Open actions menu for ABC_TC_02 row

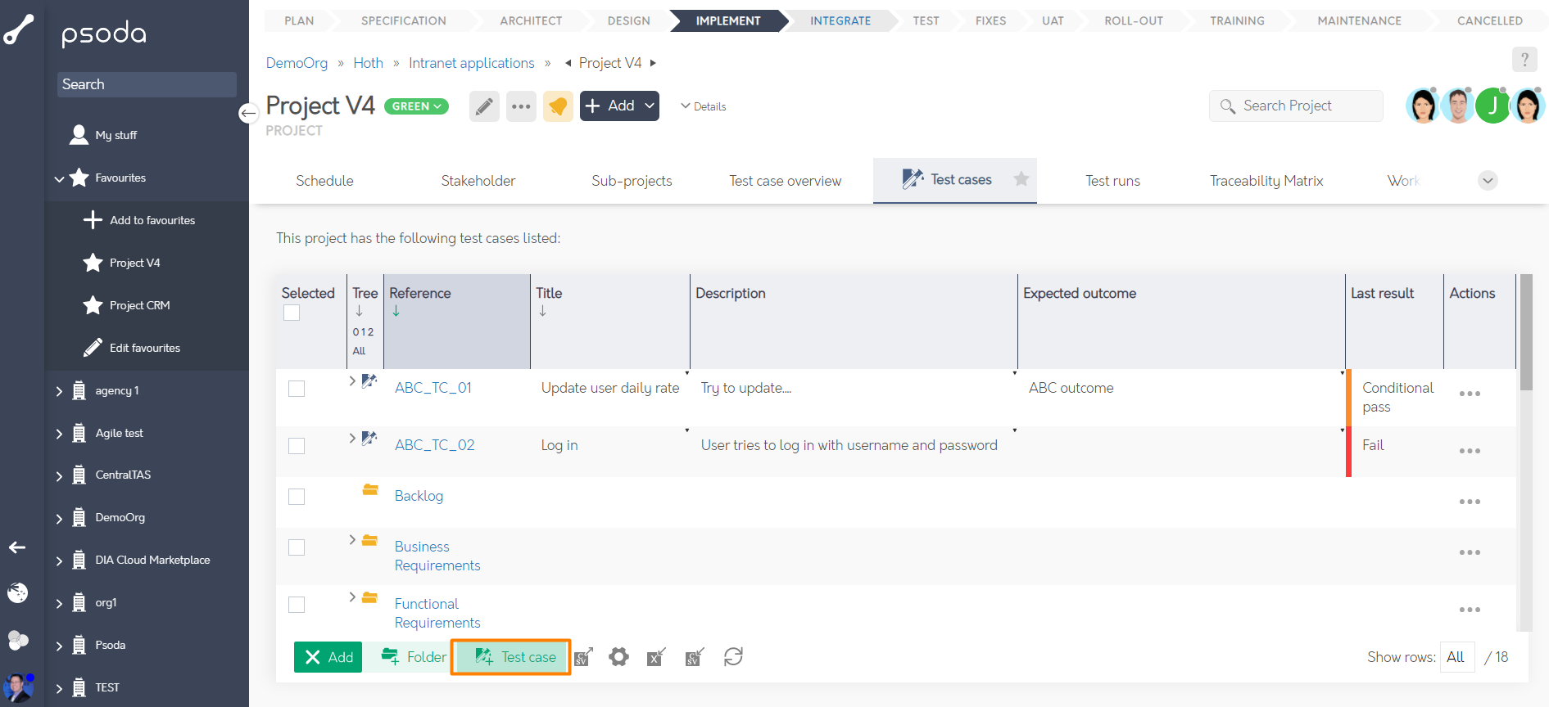tap(1470, 451)
